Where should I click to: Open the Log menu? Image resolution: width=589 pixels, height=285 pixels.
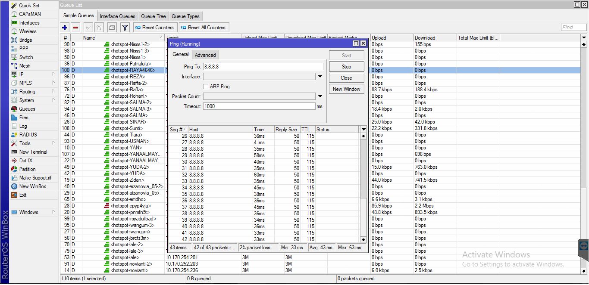click(23, 126)
